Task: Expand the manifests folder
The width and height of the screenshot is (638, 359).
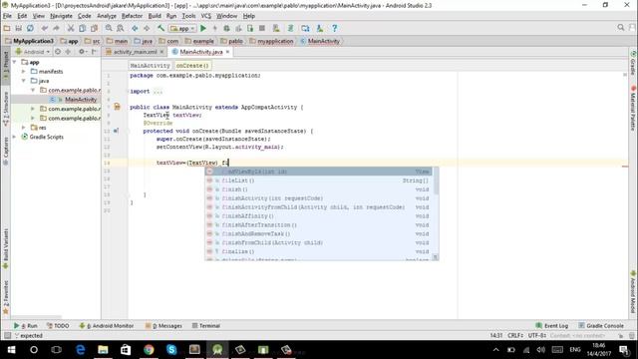Action: [x=24, y=71]
